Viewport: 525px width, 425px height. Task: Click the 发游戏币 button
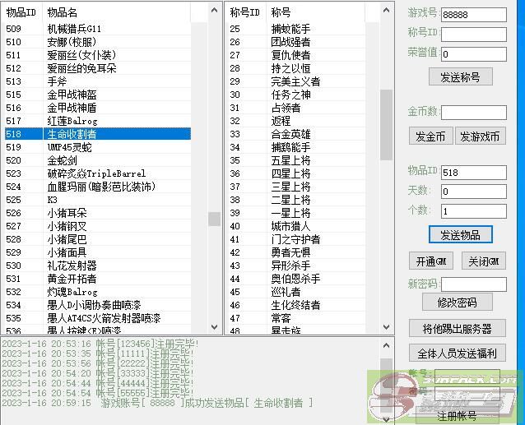(x=481, y=136)
